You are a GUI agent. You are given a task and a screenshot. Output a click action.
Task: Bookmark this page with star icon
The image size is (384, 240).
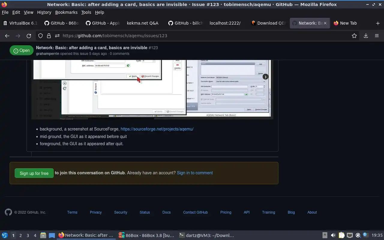pyautogui.click(x=354, y=36)
